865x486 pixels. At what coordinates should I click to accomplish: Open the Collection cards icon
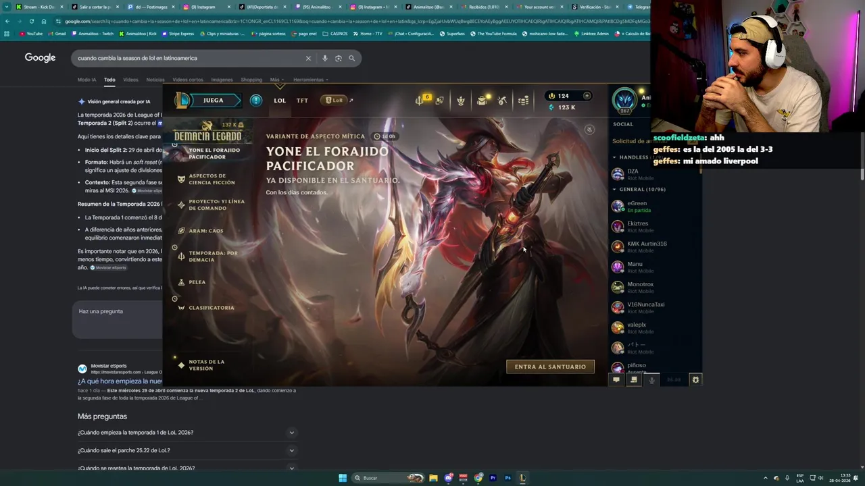click(439, 101)
